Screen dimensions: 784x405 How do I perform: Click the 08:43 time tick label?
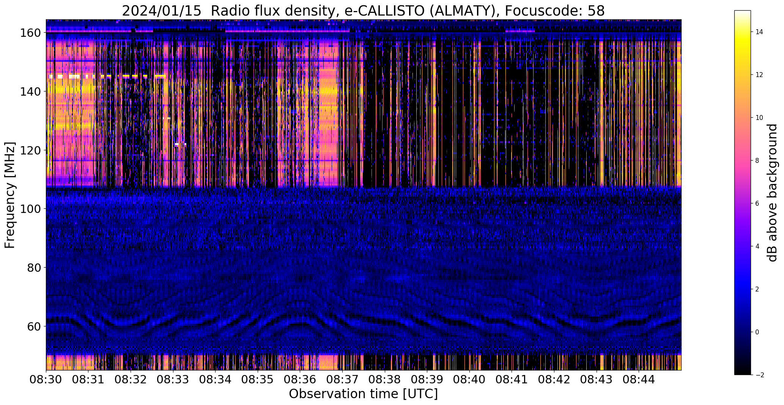click(x=597, y=379)
